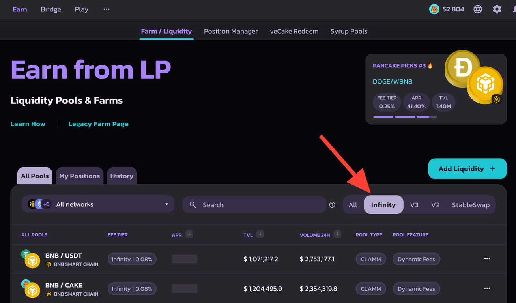The height and width of the screenshot is (303, 516).
Task: Open the DOGE/WBNB pick link
Action: point(393,82)
